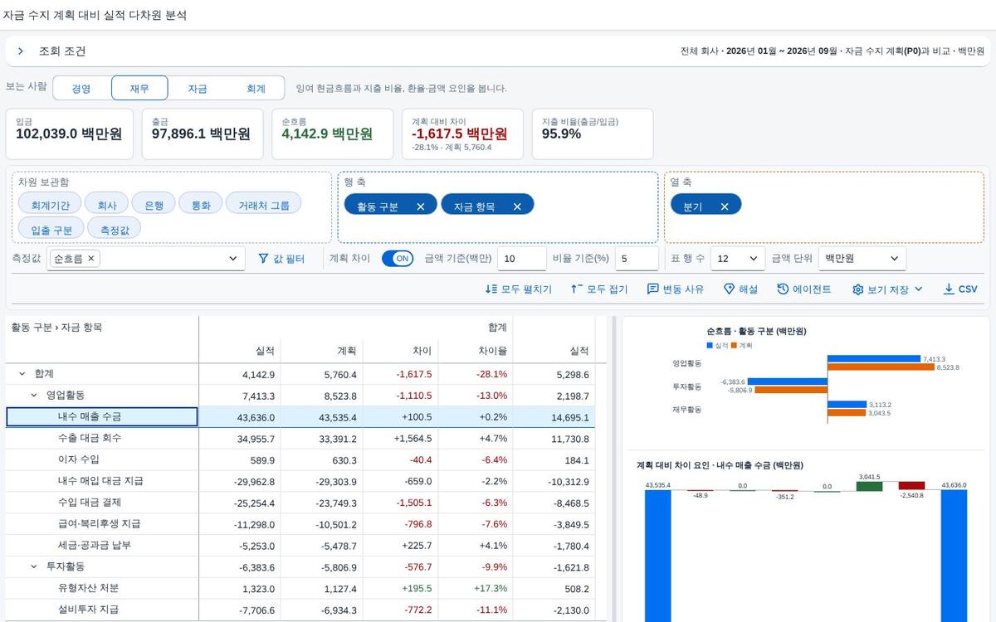Open the 값 필터 filter
The image size is (996, 622).
[281, 259]
